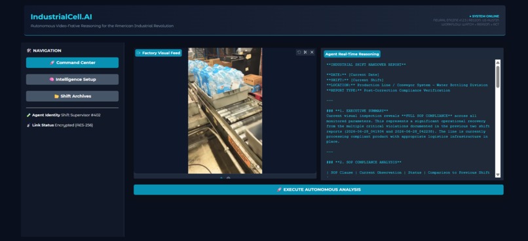
Task: Click the scissors trim icon on video
Action: tap(305, 52)
